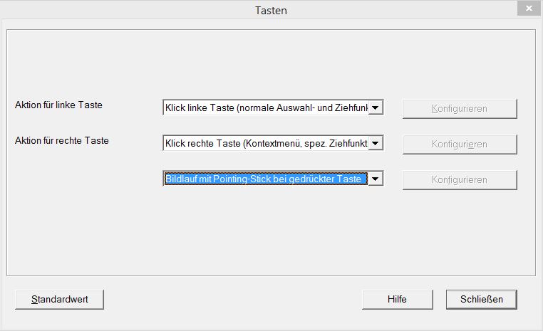Click the 'Tasten' window title text

pos(271,10)
